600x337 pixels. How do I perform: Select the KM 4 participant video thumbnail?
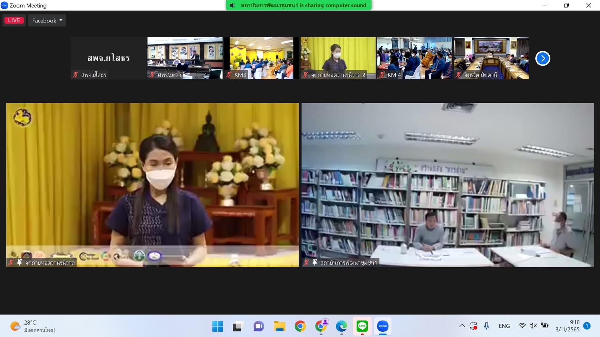(414, 58)
